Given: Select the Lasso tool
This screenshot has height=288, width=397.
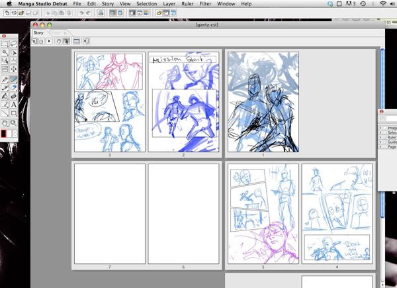Looking at the screenshot, I should pyautogui.click(x=13, y=43).
